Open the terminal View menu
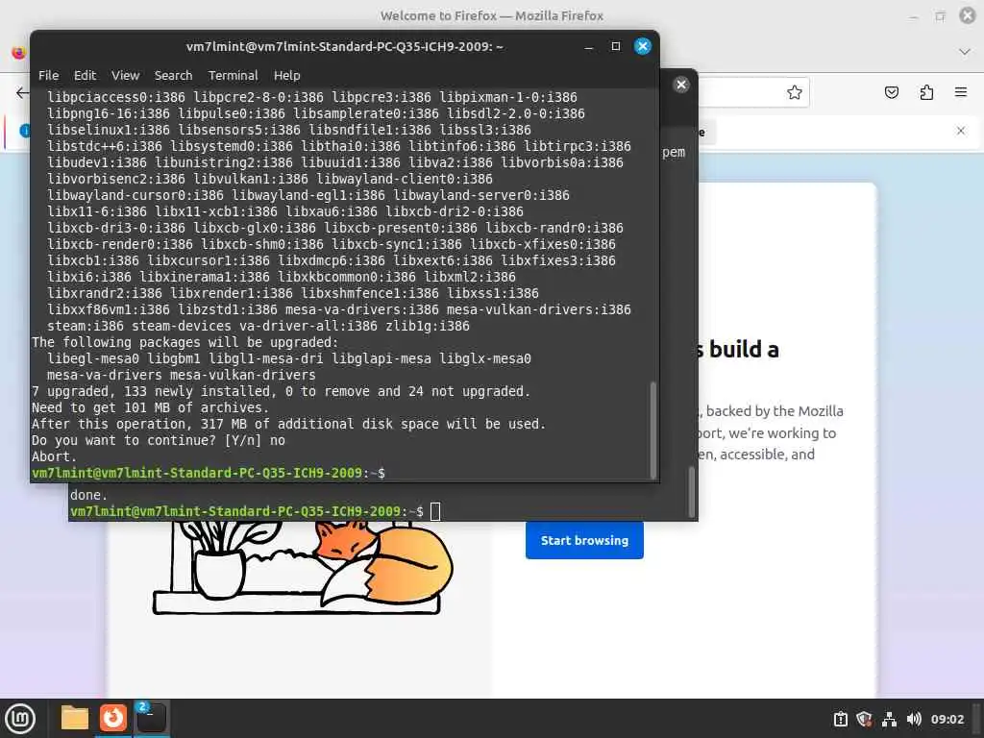This screenshot has height=738, width=984. [x=126, y=75]
